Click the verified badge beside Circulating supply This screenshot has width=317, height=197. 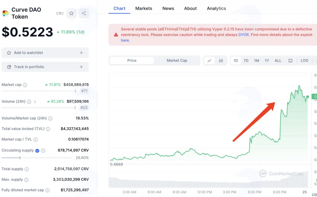37,151
